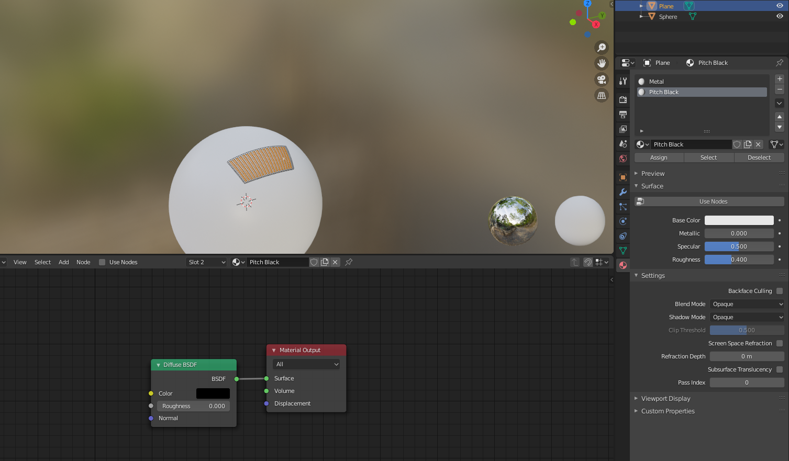
Task: Open the Object Data mesh properties tab
Action: pos(623,251)
